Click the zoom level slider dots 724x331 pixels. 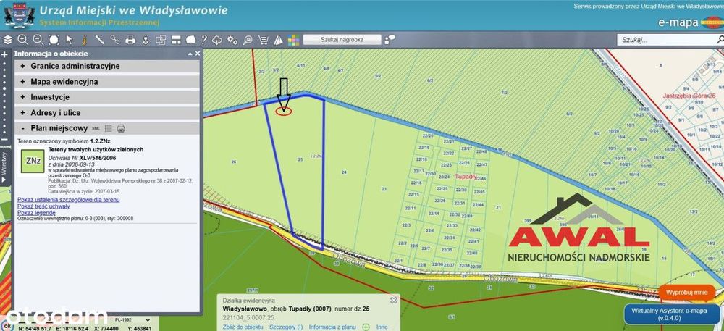[4, 97]
